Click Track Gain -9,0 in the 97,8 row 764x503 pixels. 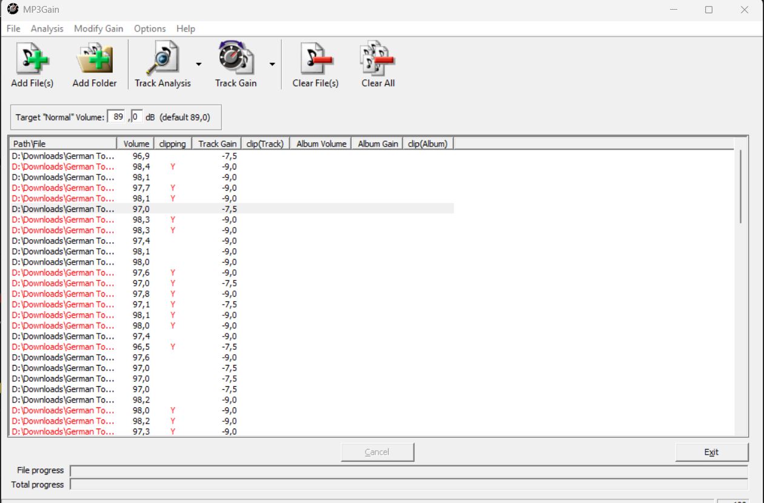229,294
